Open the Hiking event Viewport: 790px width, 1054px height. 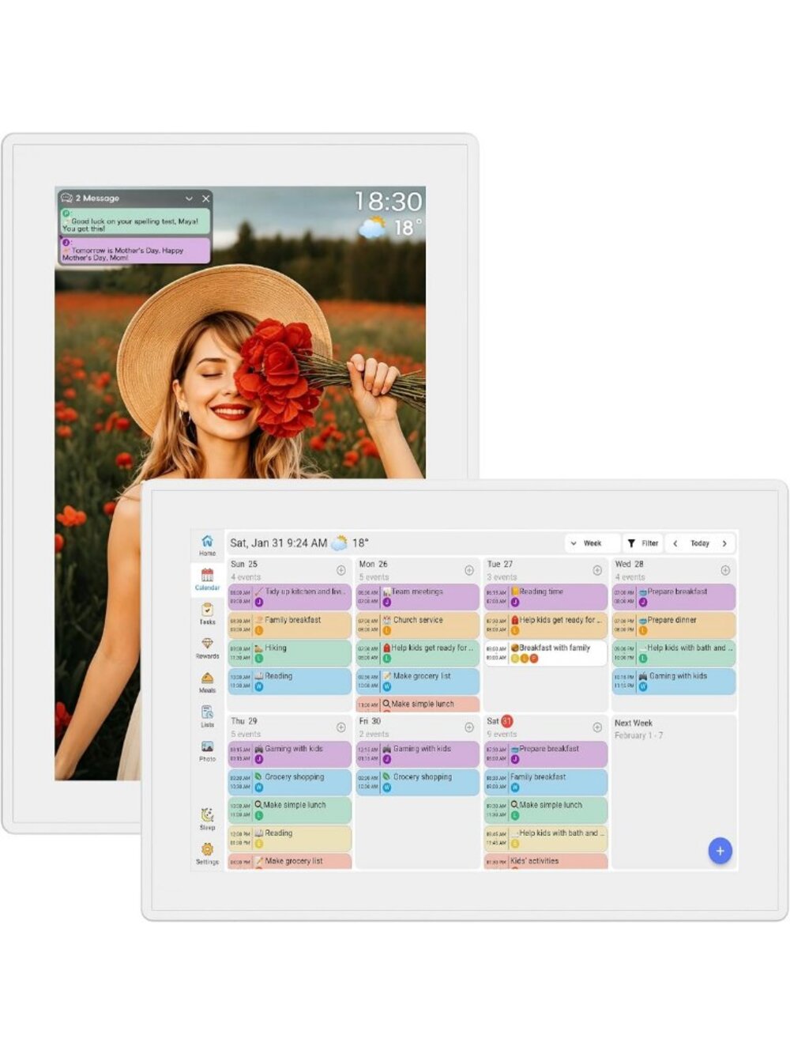click(289, 653)
